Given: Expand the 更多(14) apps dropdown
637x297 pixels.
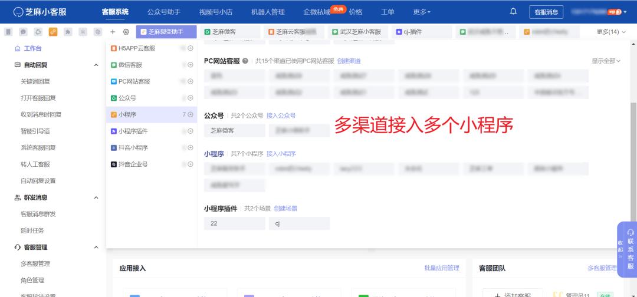Looking at the screenshot, I should pyautogui.click(x=611, y=32).
